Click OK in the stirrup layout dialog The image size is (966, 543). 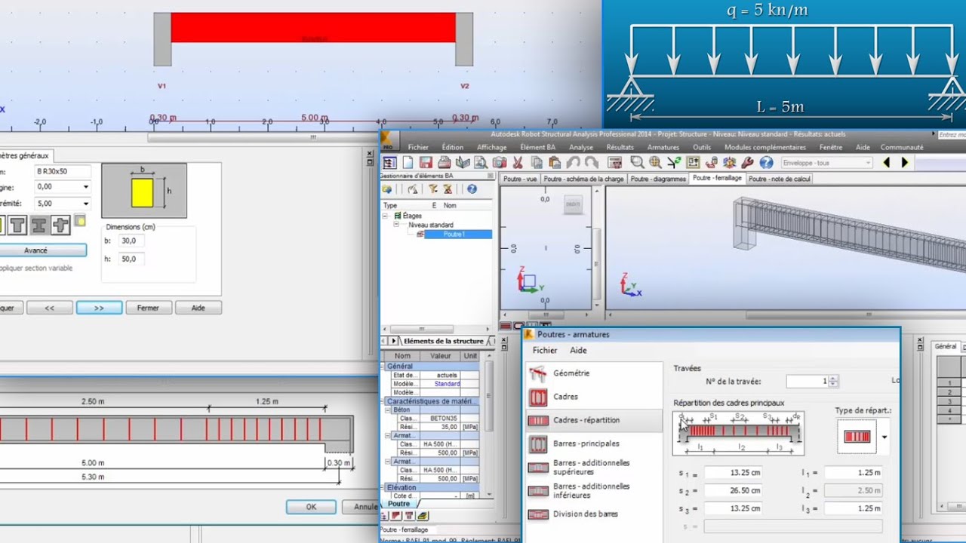point(311,508)
